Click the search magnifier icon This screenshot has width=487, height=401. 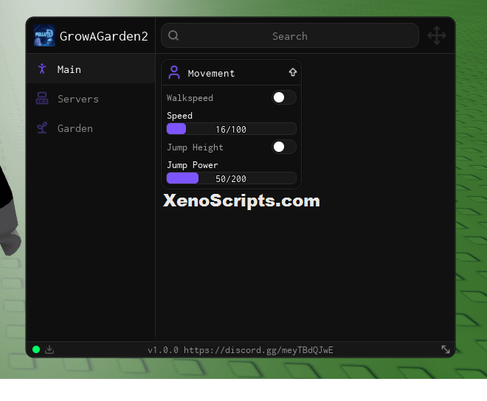pyautogui.click(x=173, y=35)
